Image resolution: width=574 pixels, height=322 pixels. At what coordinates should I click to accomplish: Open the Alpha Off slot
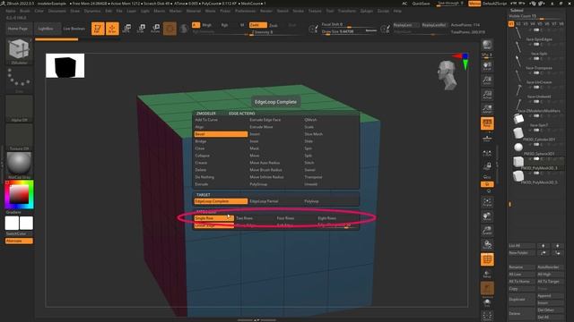click(x=19, y=108)
